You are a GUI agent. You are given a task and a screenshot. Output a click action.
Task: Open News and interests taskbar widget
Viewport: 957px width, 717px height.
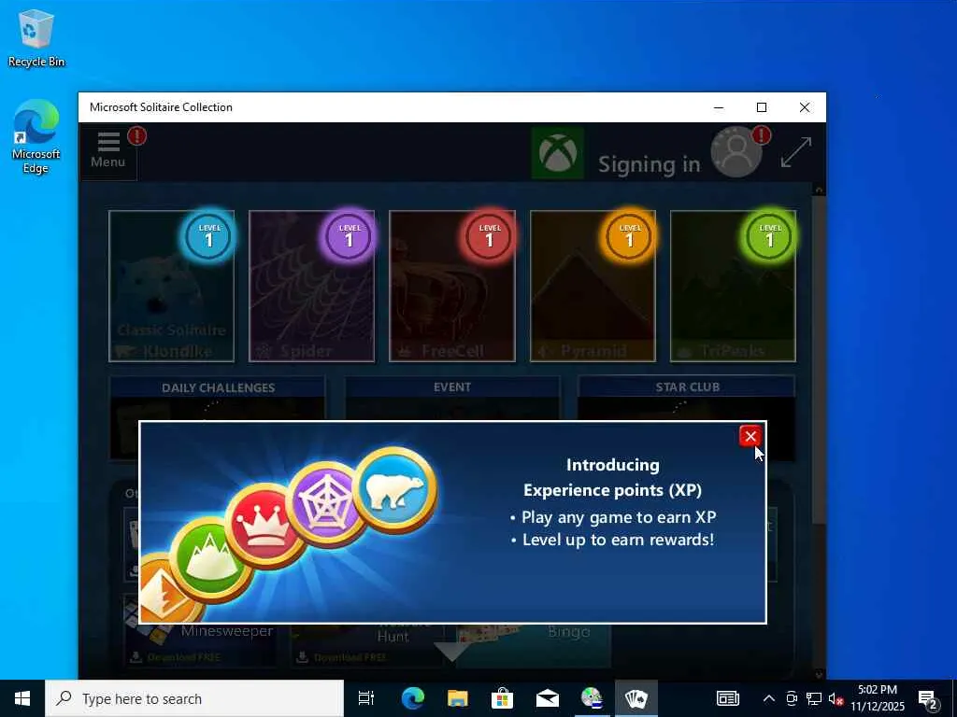coord(727,698)
